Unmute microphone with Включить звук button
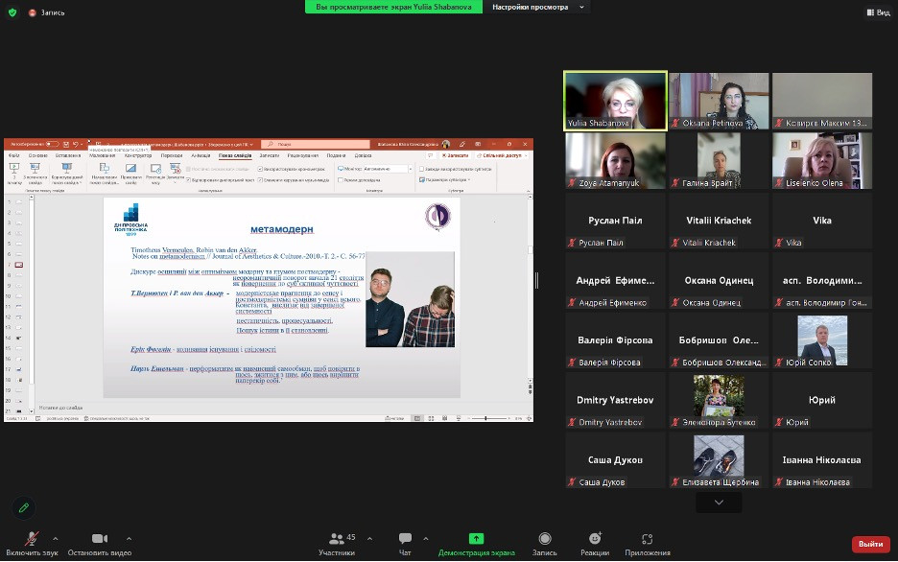This screenshot has height=562, width=898. pos(32,541)
